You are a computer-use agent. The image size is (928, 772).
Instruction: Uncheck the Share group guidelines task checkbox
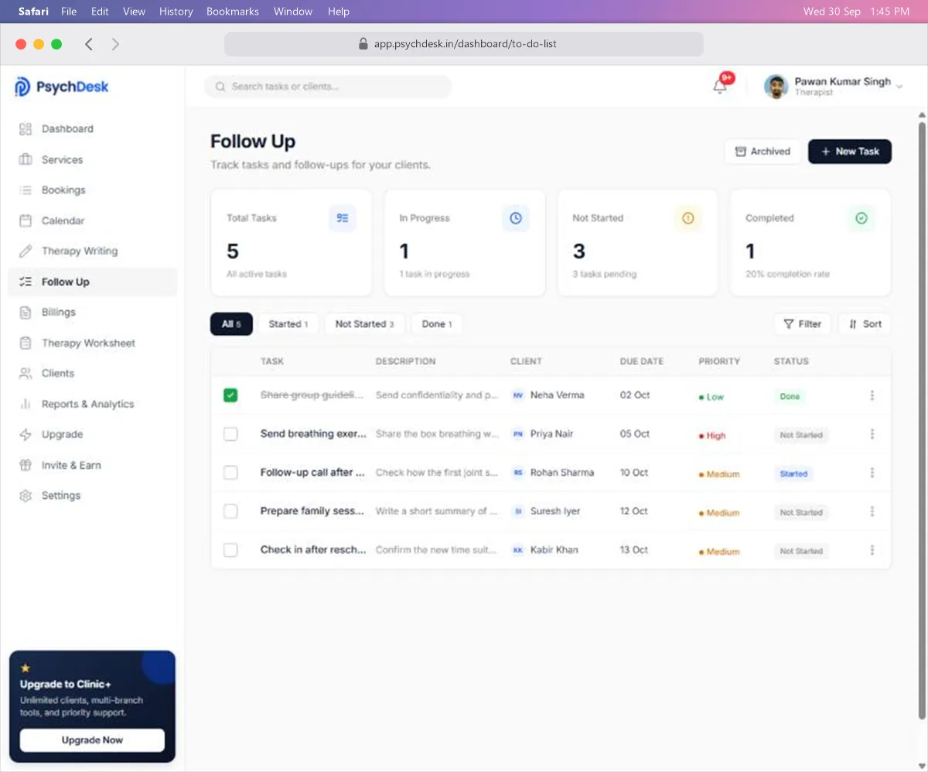pos(230,395)
